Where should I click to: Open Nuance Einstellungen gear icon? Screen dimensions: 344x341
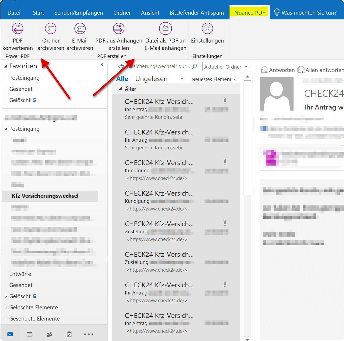[x=207, y=28]
